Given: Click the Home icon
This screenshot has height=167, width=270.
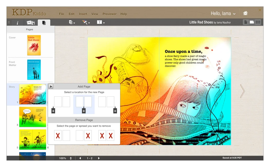Looking at the screenshot, I should point(245,13).
